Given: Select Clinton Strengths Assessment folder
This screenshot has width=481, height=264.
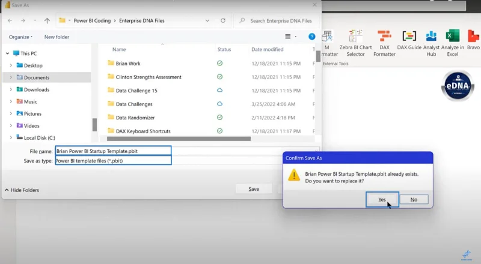Looking at the screenshot, I should coord(149,77).
